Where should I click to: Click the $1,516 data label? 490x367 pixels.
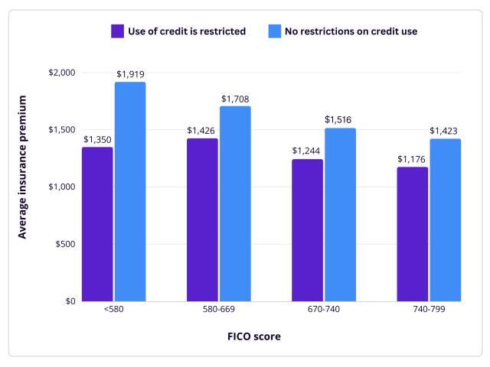(x=340, y=120)
